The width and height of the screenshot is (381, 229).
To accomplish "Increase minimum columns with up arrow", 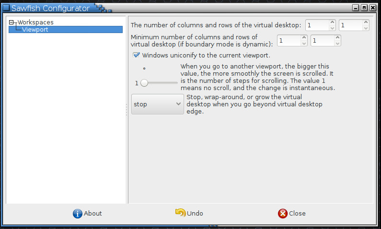I will pyautogui.click(x=304, y=38).
